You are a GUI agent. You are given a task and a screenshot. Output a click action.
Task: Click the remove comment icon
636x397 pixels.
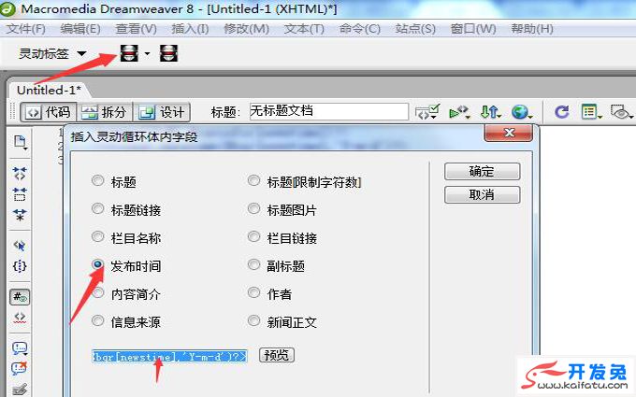click(20, 368)
